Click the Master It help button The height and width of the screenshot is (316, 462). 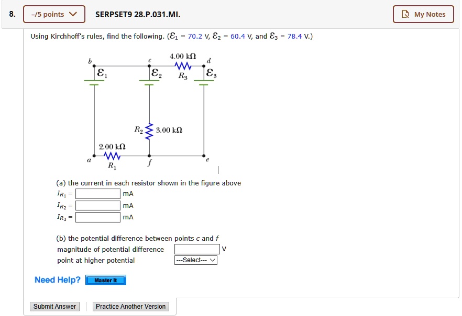tap(106, 280)
